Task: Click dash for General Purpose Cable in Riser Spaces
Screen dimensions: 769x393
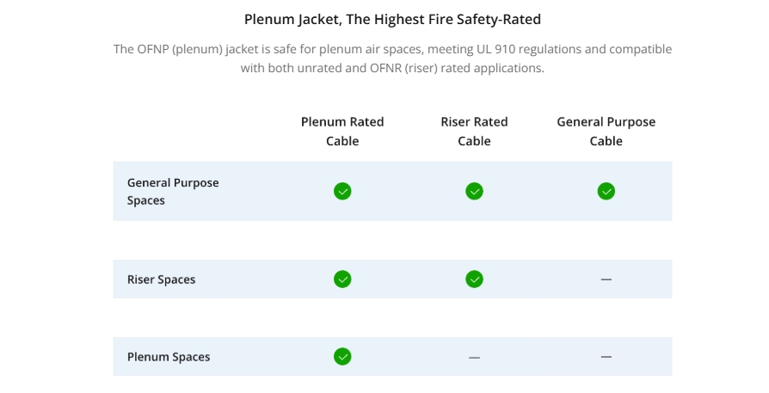Action: pyautogui.click(x=606, y=279)
